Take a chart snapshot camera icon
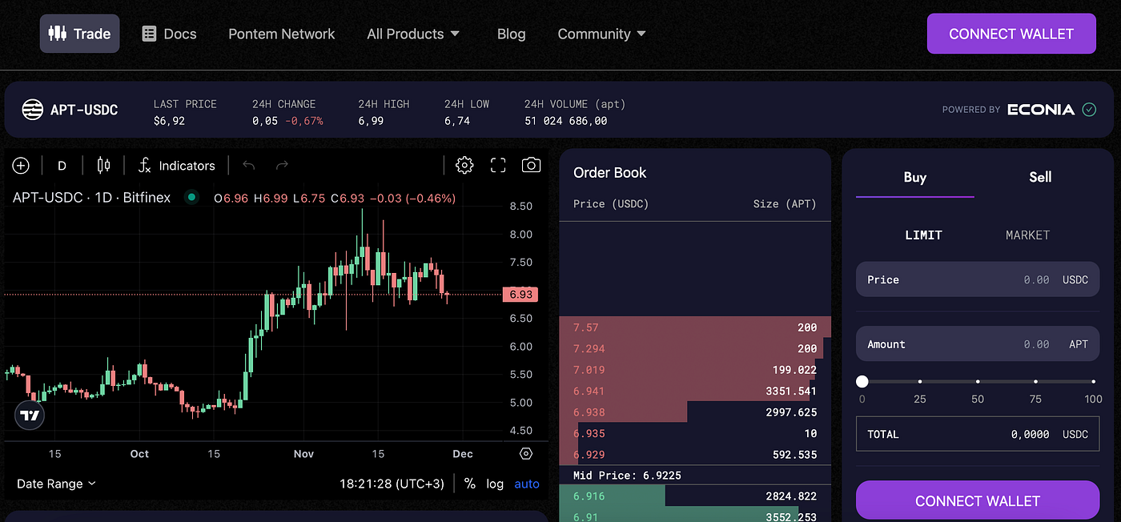 pyautogui.click(x=531, y=166)
